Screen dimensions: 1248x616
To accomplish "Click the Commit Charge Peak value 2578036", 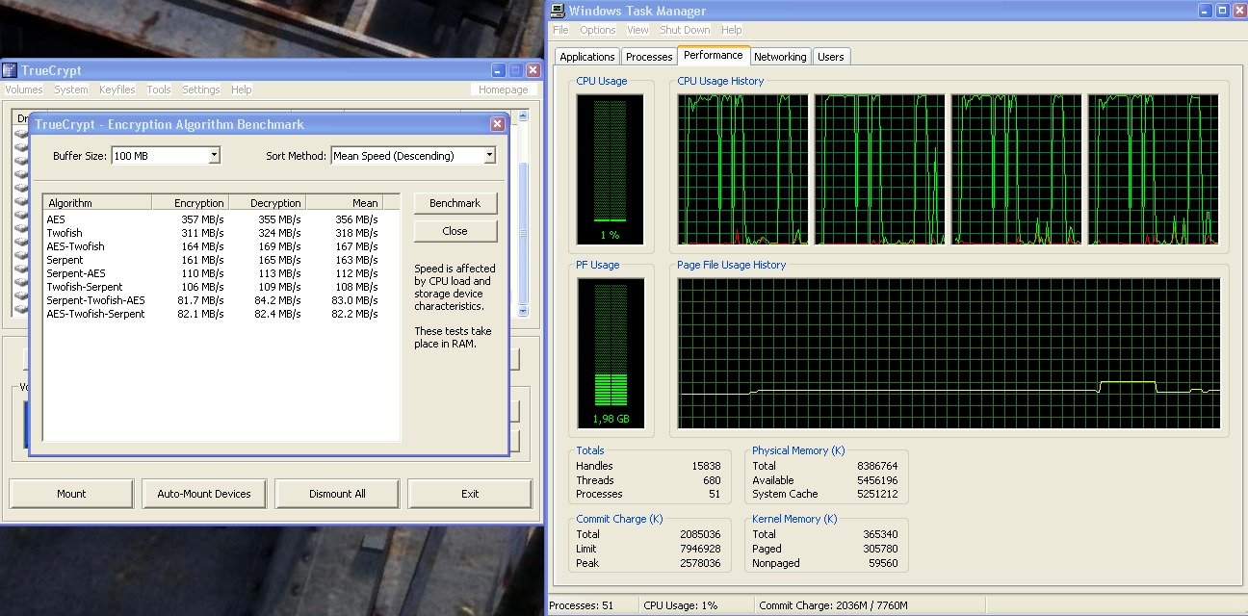I will point(700,563).
